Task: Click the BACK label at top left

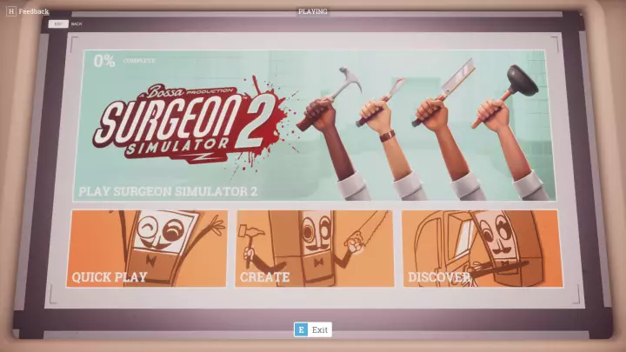Action: pyautogui.click(x=77, y=24)
